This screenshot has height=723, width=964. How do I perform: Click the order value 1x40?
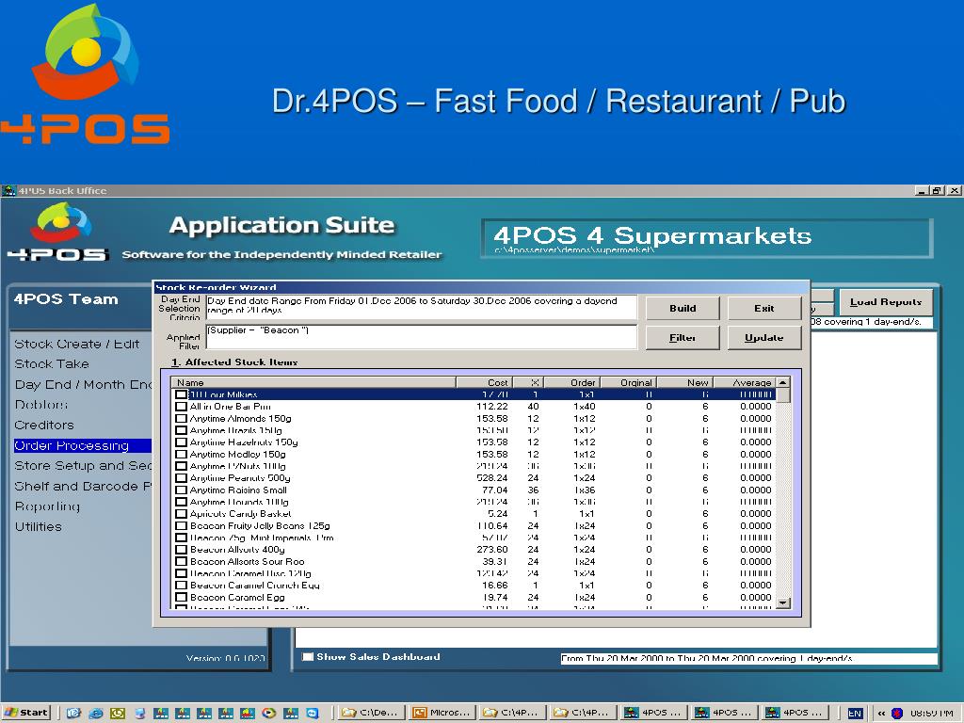(x=584, y=407)
